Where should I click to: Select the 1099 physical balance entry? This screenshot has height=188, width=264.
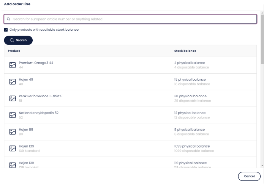point(191,146)
